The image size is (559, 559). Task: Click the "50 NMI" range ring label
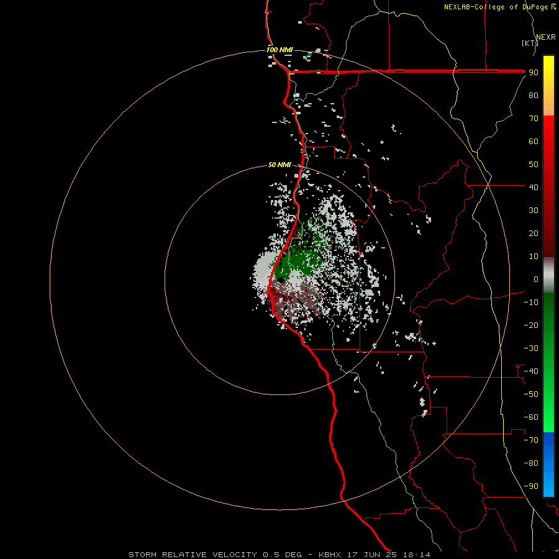(x=279, y=165)
